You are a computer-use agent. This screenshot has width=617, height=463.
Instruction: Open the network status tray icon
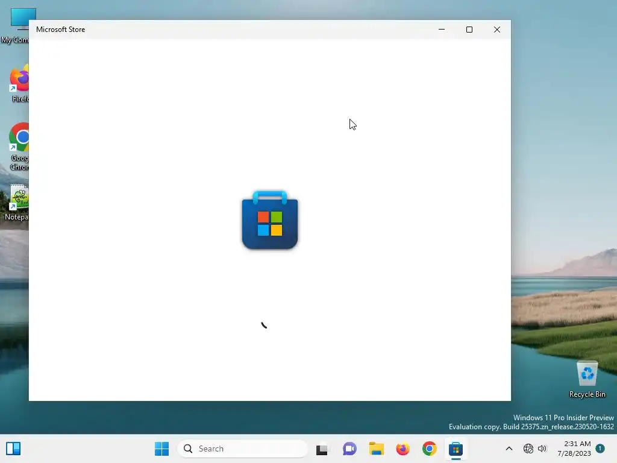point(528,449)
